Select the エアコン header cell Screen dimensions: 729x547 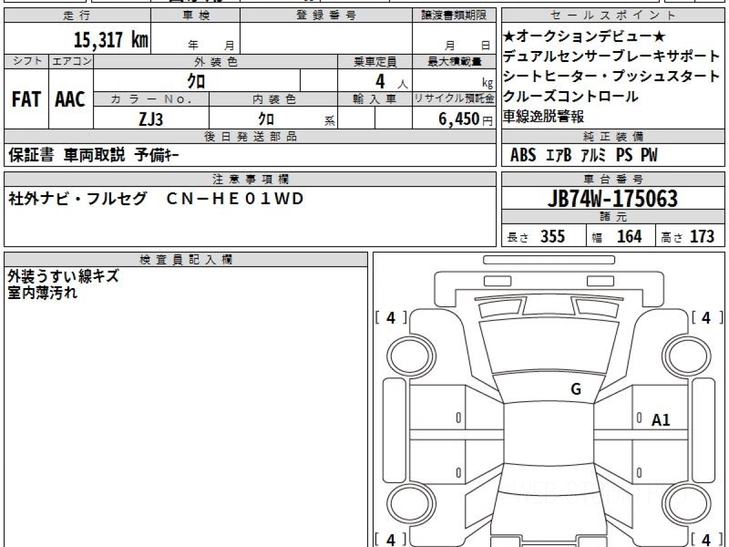click(71, 61)
